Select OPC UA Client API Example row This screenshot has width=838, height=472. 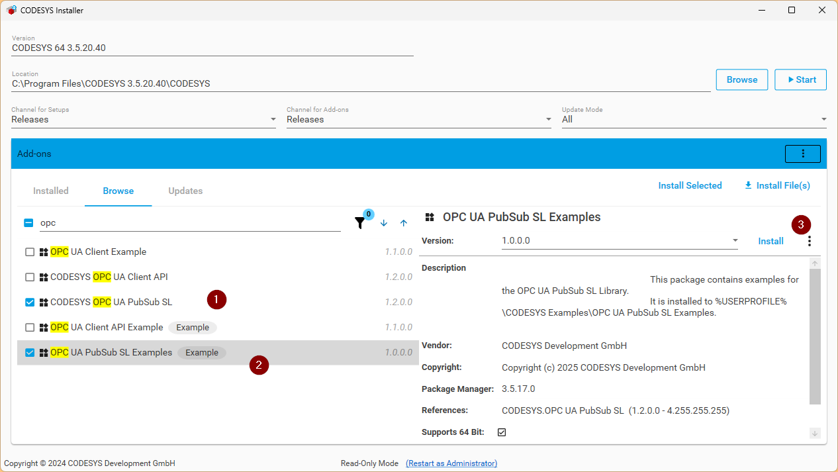(218, 328)
